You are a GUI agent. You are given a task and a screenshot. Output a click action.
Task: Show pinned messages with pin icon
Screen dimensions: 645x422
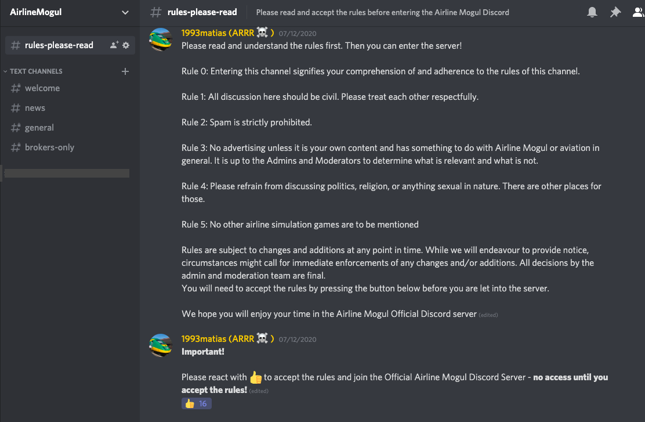pos(615,12)
